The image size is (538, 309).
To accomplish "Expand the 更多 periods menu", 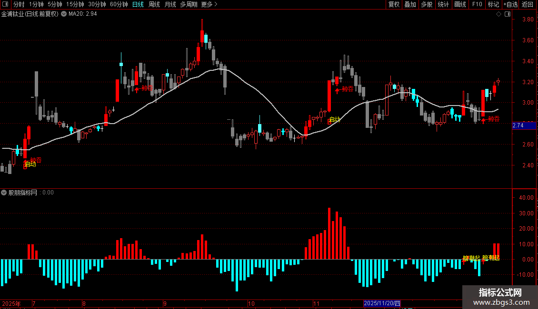I will tap(209, 4).
